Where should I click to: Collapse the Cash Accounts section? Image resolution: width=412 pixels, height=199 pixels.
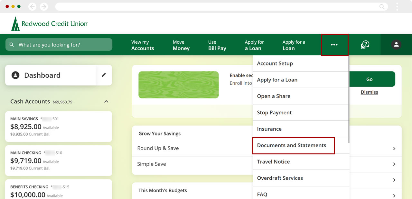(x=106, y=101)
